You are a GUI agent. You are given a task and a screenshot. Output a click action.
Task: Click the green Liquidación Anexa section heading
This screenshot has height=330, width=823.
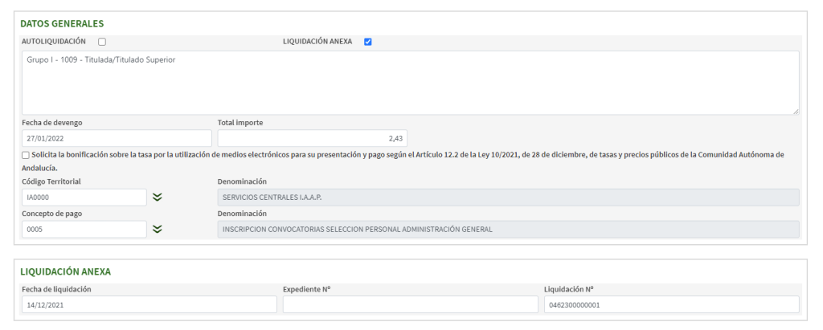tap(65, 271)
